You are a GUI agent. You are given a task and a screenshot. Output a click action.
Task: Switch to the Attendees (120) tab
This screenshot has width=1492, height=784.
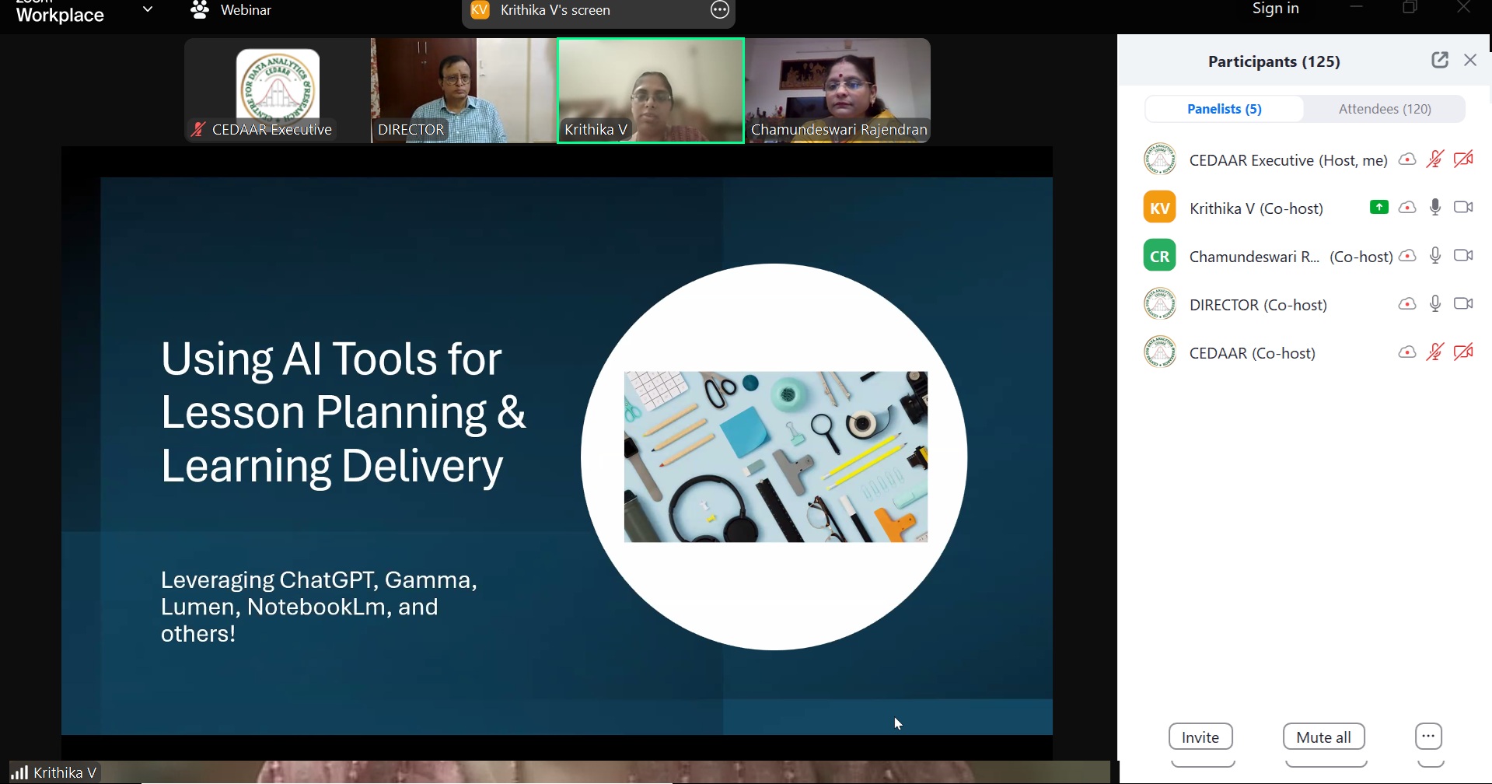(1384, 109)
